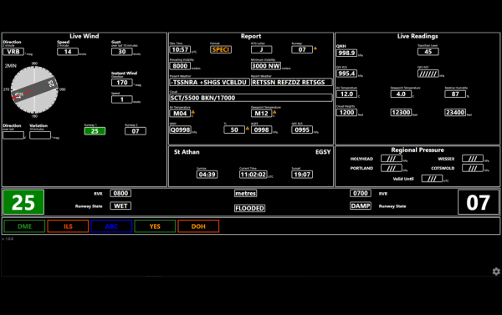Click runway 25 RVR field 0800

[120, 194]
